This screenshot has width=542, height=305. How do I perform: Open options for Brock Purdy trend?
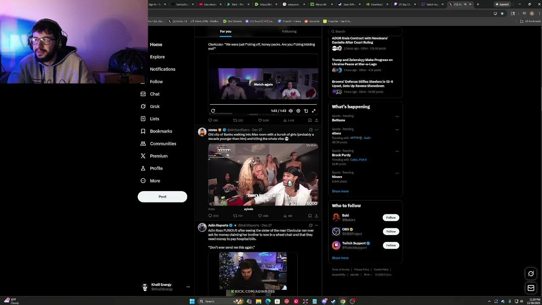pos(397,151)
